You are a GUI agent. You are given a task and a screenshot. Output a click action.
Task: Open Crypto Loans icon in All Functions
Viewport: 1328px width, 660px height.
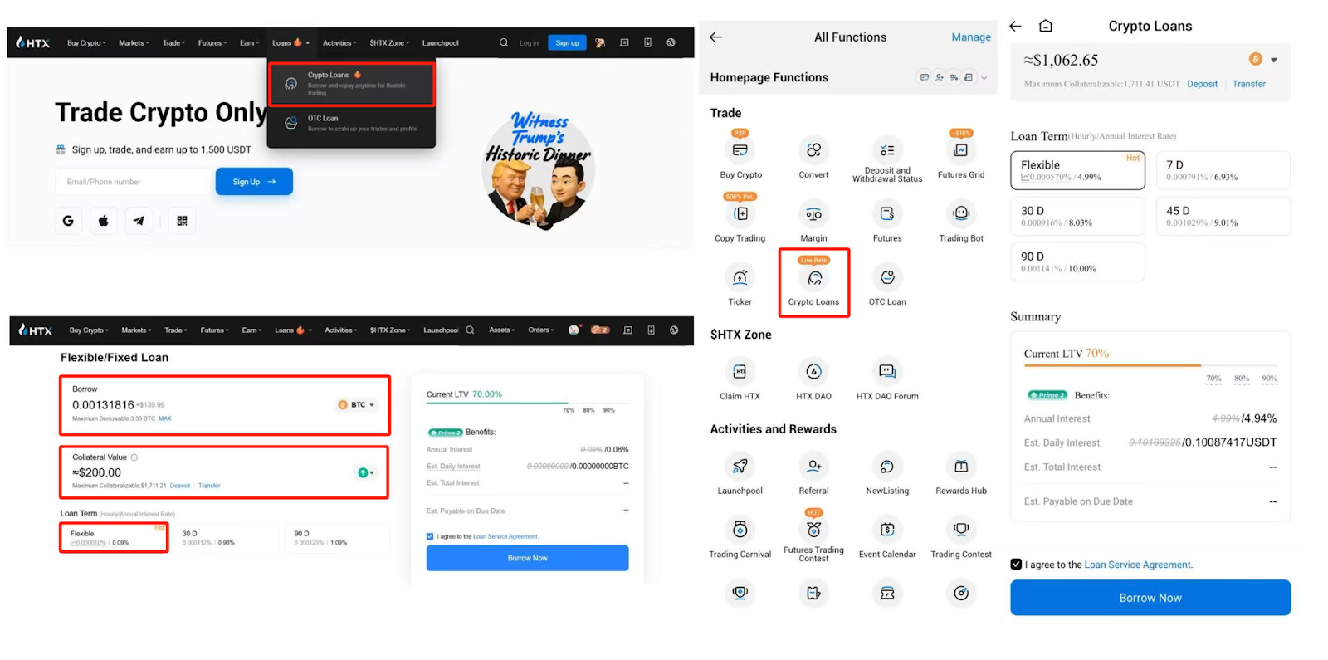[x=813, y=278]
